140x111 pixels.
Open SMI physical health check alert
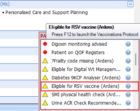click(86, 94)
